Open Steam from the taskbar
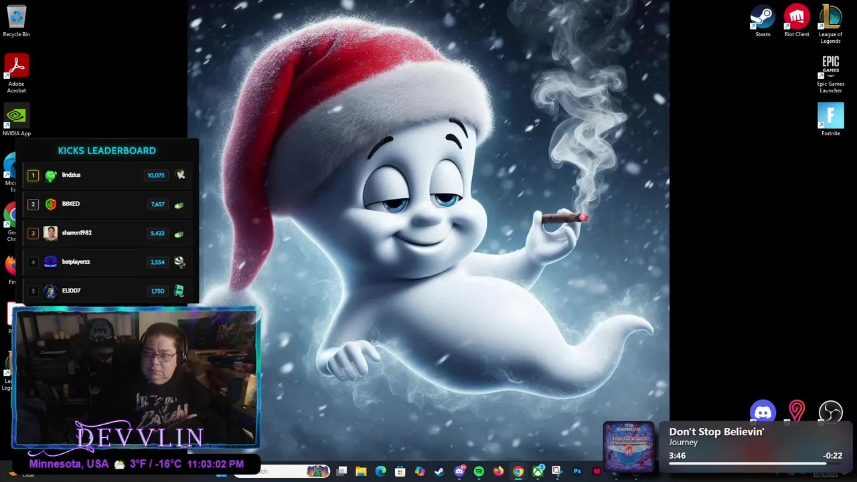This screenshot has width=857, height=482. [439, 471]
